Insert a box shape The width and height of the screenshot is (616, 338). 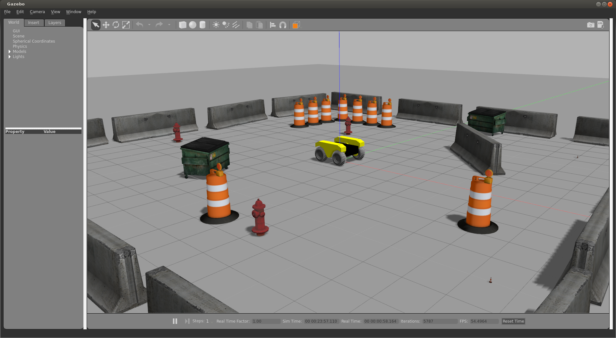coord(183,25)
